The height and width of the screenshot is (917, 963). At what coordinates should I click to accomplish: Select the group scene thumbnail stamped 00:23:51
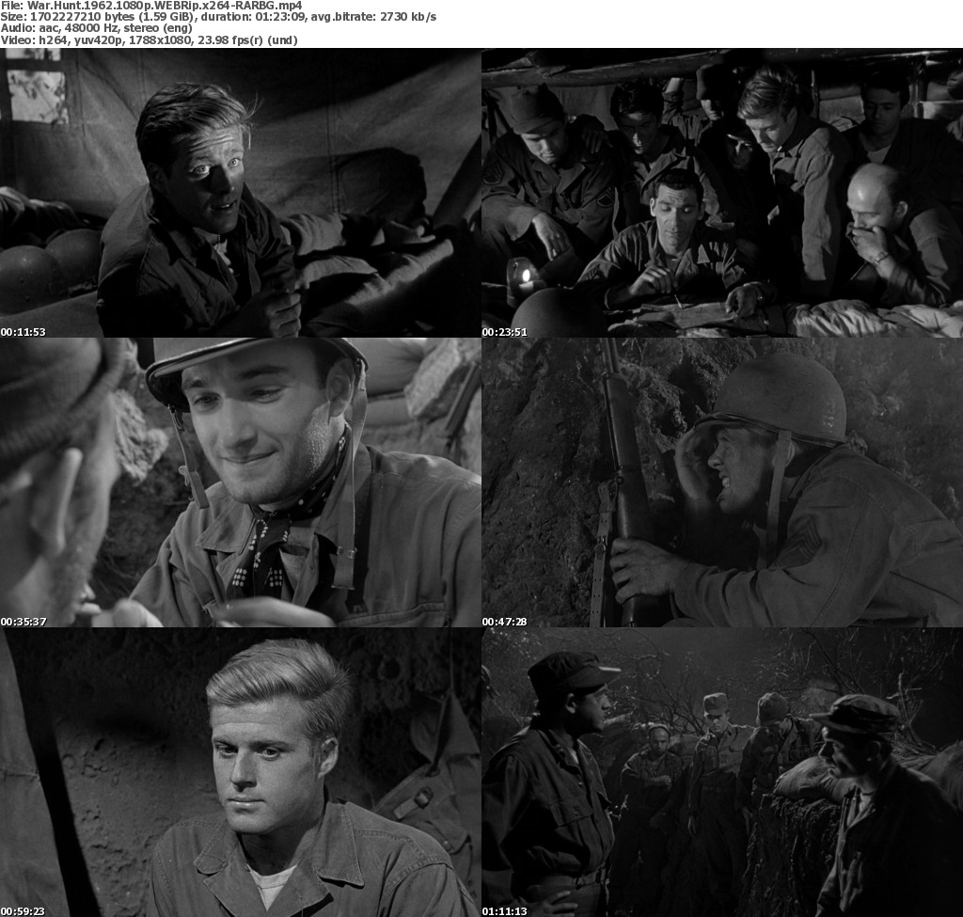click(721, 192)
